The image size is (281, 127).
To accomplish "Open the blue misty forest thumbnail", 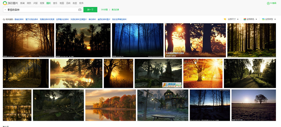I will [x=138, y=40].
